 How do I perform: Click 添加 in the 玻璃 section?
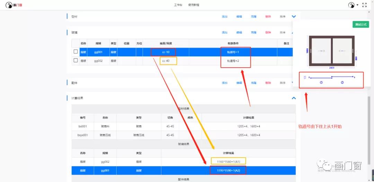(224, 32)
